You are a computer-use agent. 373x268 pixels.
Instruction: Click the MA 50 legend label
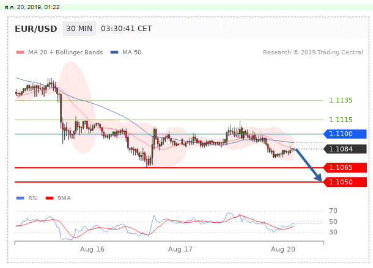coord(132,53)
